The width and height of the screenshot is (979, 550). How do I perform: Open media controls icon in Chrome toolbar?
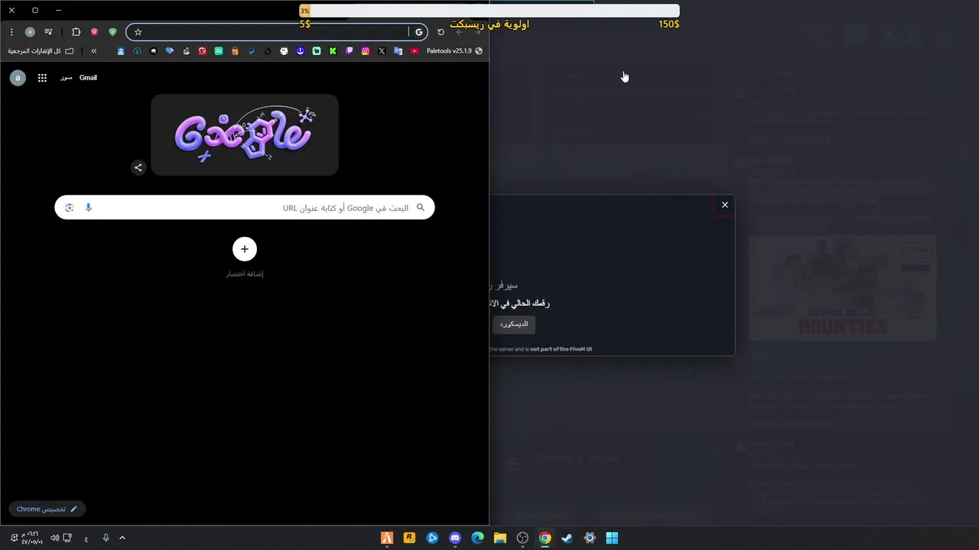point(49,32)
